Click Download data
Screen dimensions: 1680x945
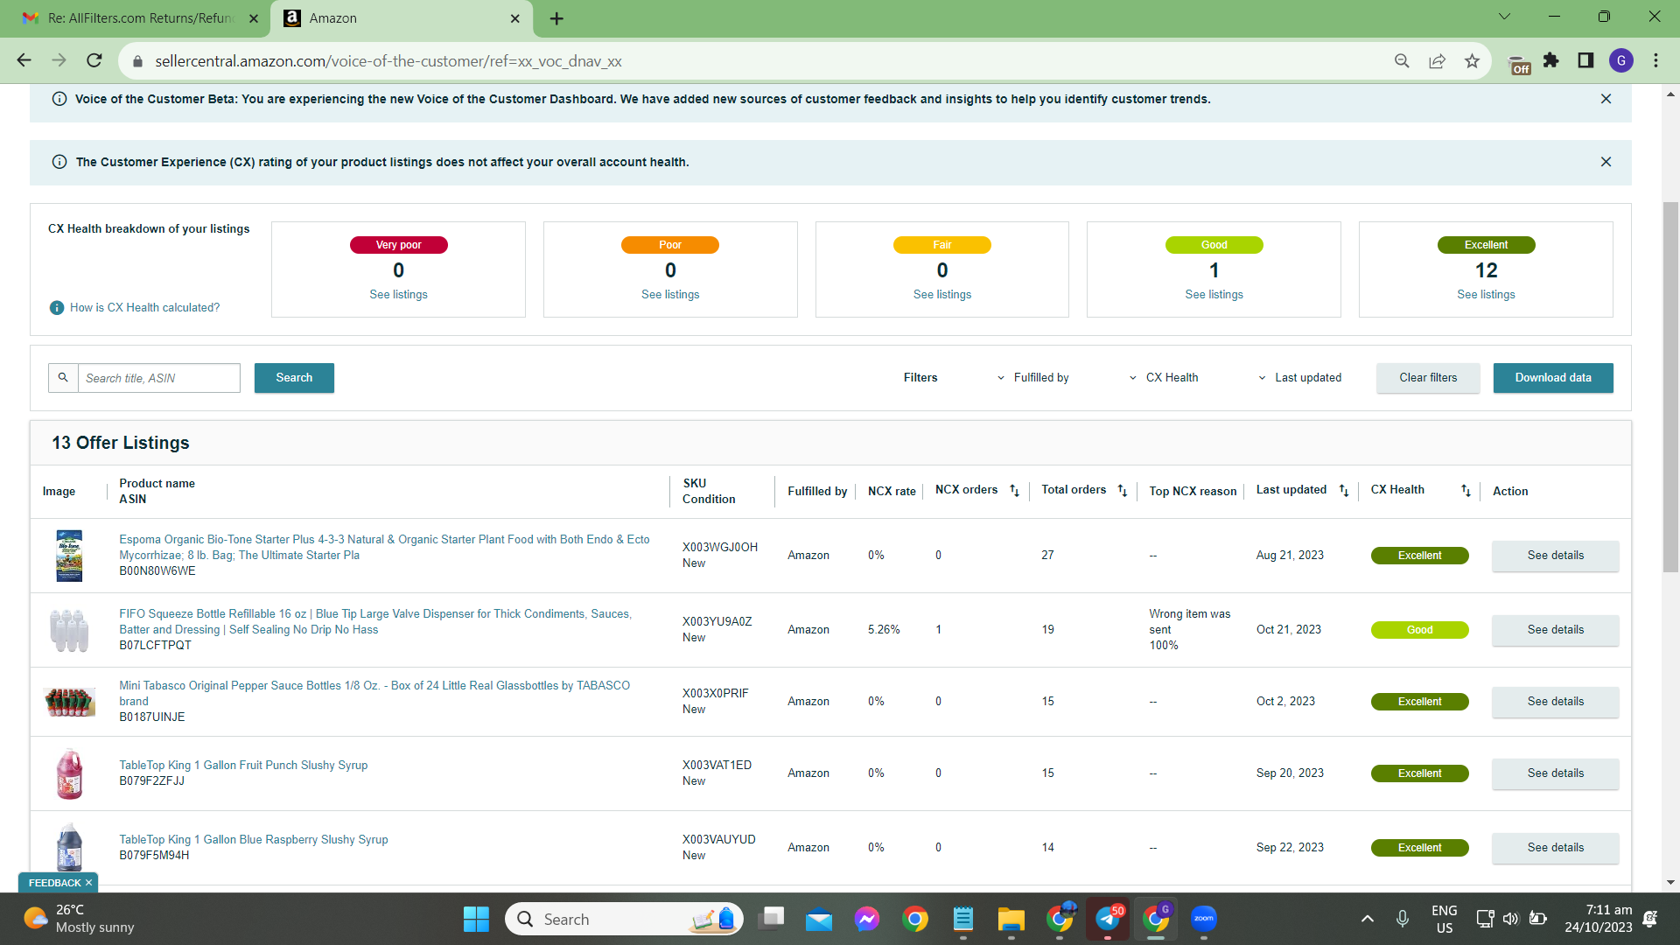pyautogui.click(x=1553, y=378)
